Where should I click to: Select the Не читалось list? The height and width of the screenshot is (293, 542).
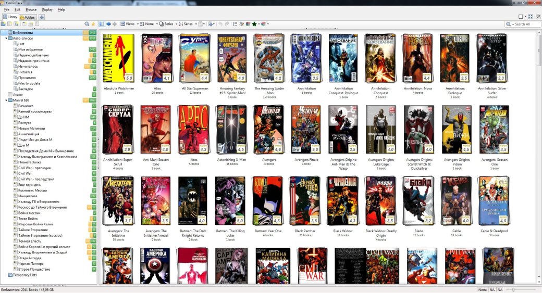tap(28, 66)
